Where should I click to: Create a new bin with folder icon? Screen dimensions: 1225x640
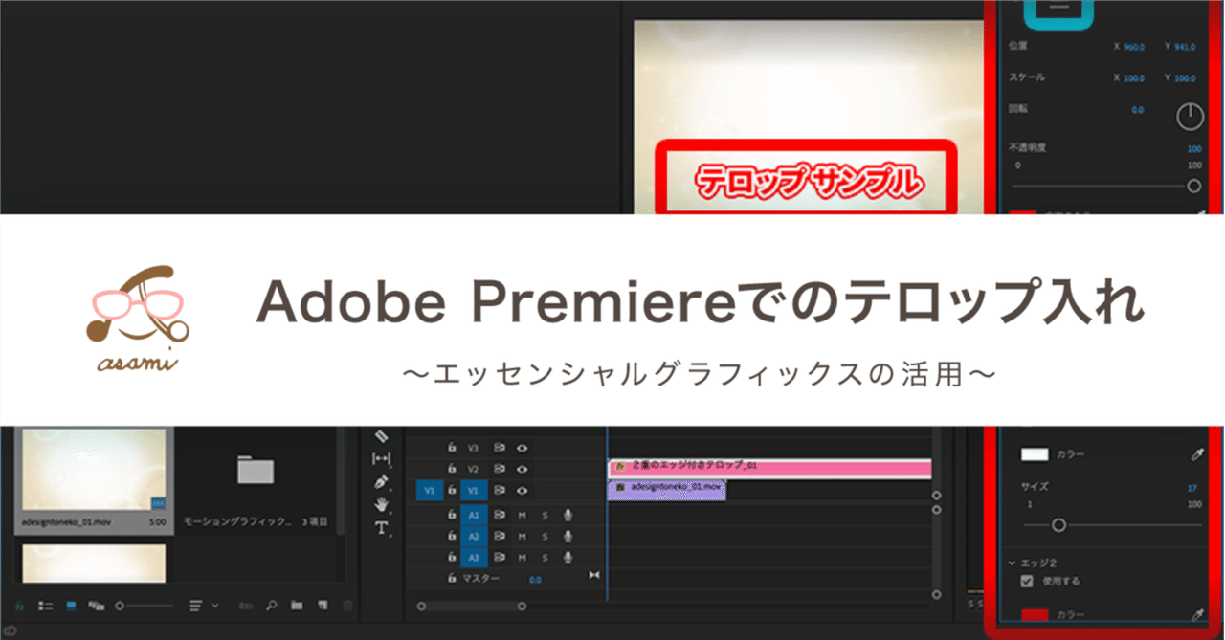(x=297, y=606)
